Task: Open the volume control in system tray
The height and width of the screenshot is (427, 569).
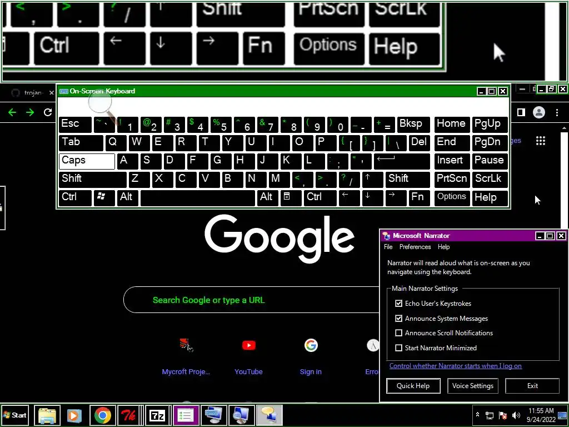Action: (516, 415)
